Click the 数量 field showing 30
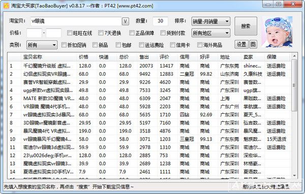This screenshot has height=194, width=305. (160, 21)
